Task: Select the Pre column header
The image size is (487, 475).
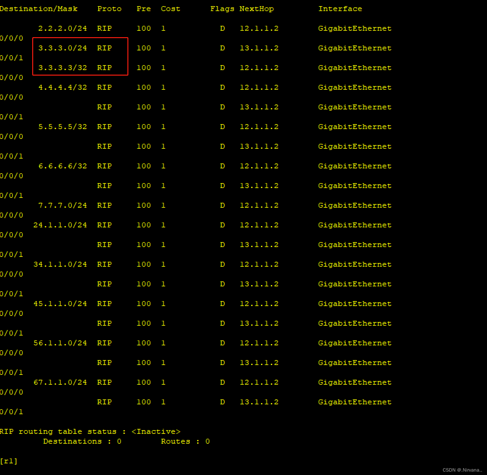Action: pyautogui.click(x=144, y=9)
